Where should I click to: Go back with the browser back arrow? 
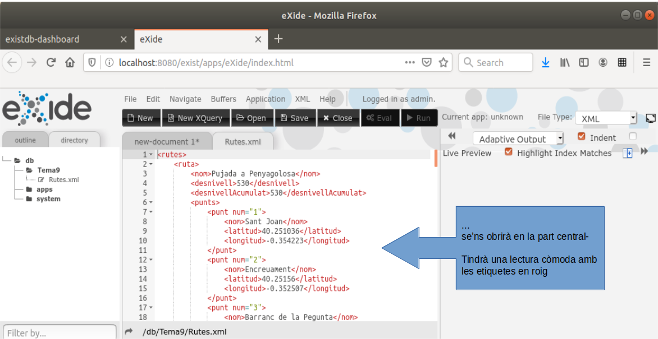[12, 63]
